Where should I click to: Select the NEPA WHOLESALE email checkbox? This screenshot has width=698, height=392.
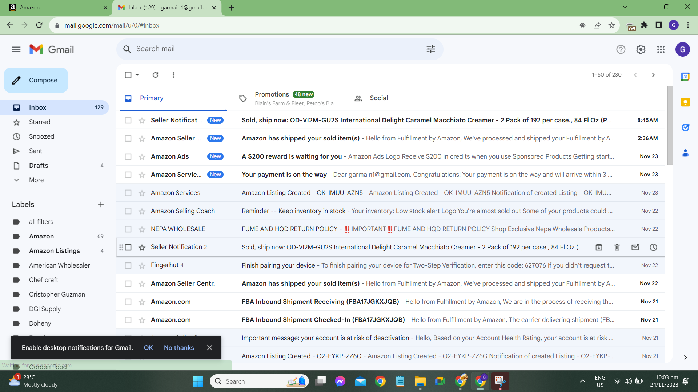(128, 229)
